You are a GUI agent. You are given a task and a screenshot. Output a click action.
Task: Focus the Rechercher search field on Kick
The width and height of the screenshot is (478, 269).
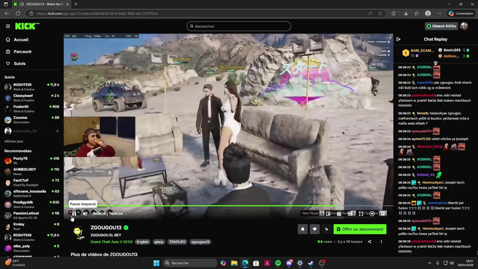coord(239,26)
